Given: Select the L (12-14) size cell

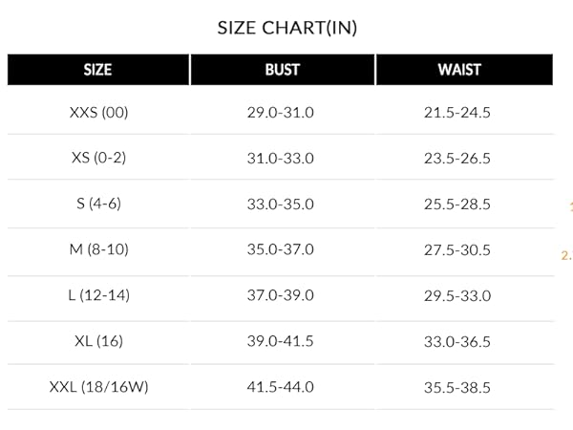Looking at the screenshot, I should [98, 295].
